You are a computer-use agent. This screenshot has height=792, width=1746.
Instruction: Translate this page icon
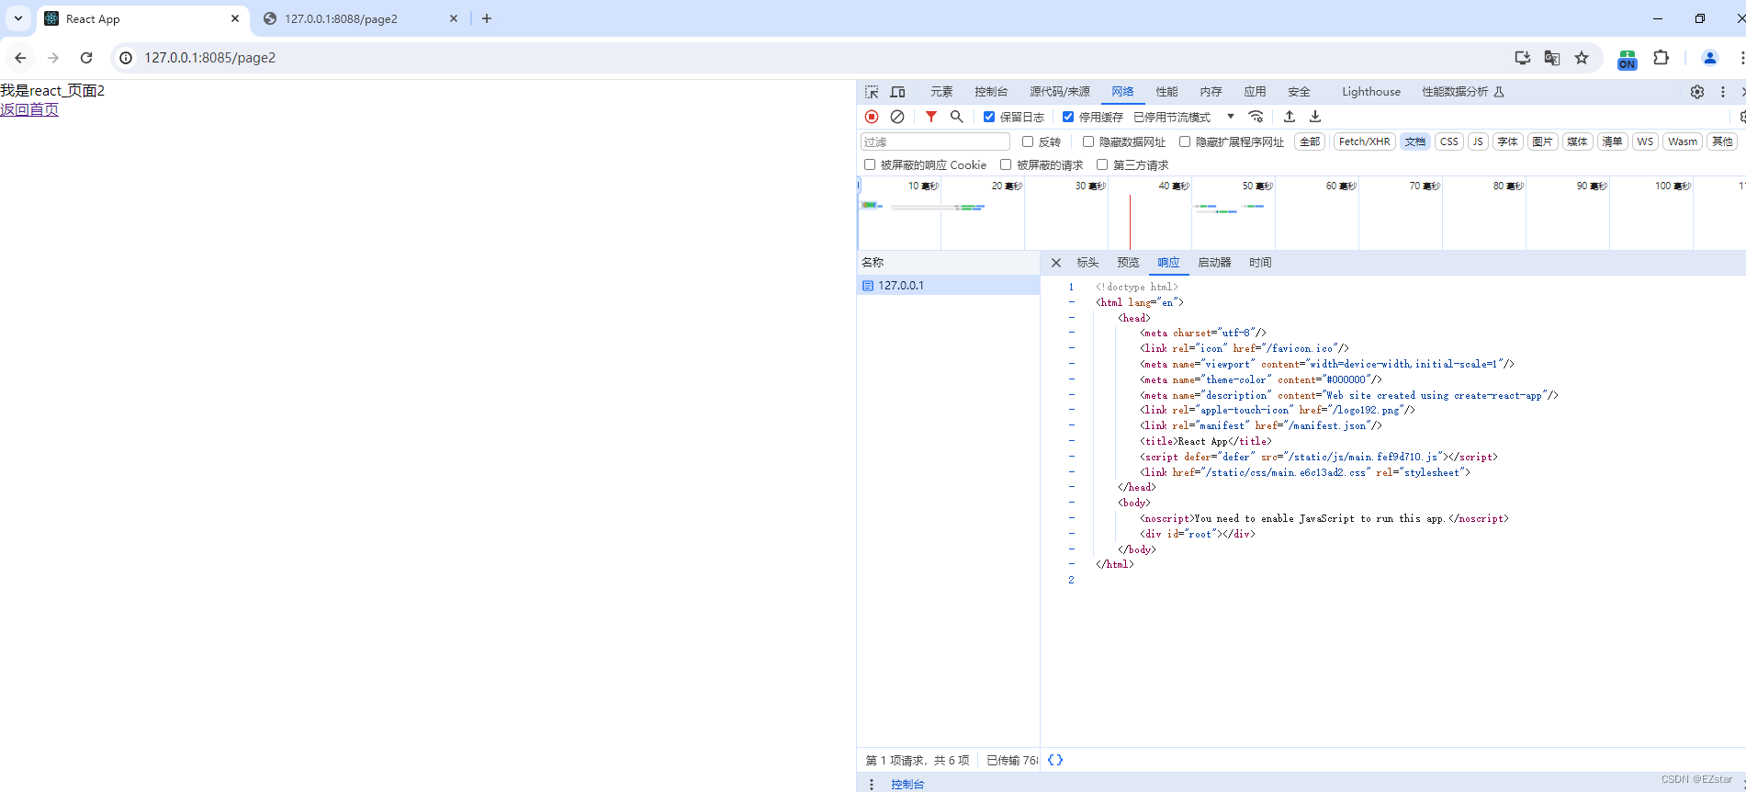pos(1552,58)
